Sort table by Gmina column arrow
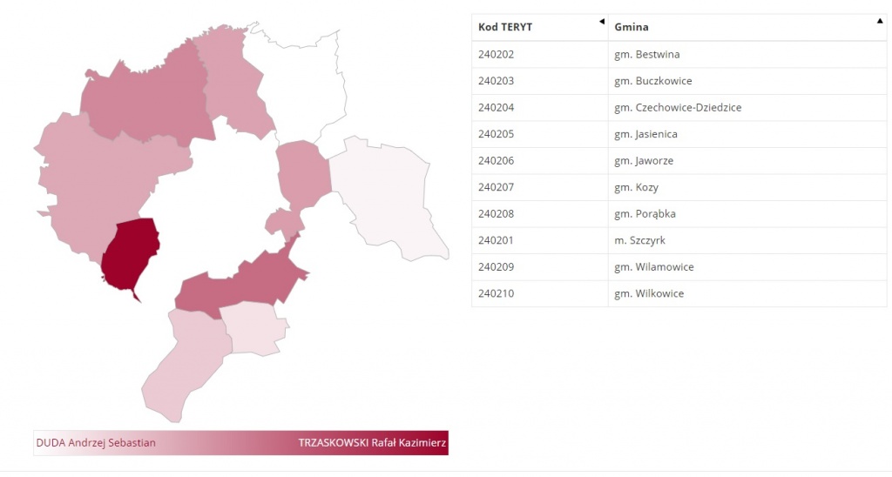 (x=880, y=21)
